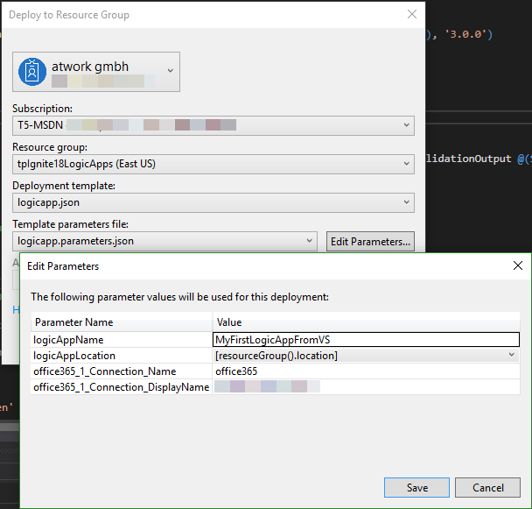
Task: Expand the atwork gmbh account chevron
Action: tap(170, 71)
